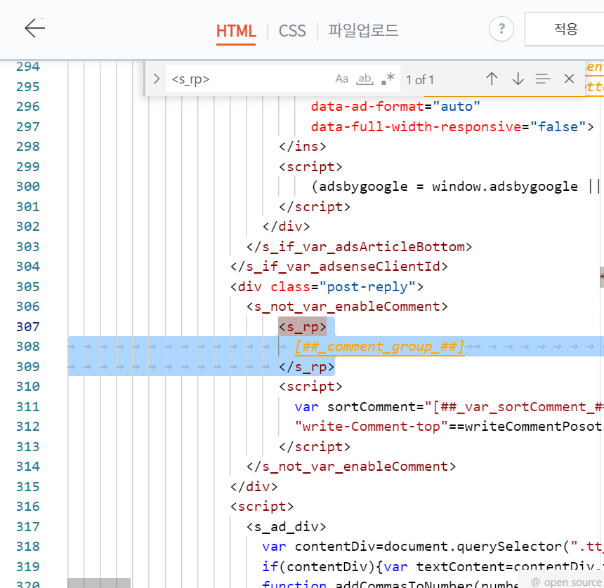Switch to the HTML tab
This screenshot has width=604, height=588.
[236, 31]
